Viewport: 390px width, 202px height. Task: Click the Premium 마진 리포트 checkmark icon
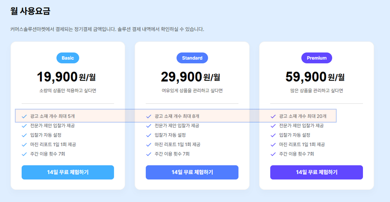point(273,145)
